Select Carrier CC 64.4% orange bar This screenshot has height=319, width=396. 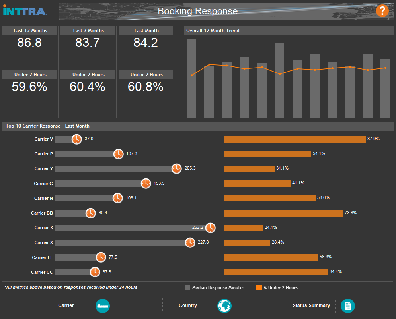pos(276,272)
